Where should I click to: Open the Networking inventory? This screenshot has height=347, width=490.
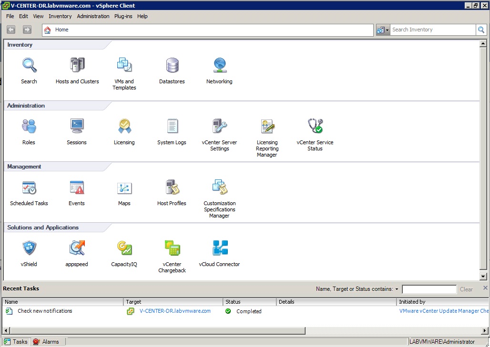[x=219, y=65]
